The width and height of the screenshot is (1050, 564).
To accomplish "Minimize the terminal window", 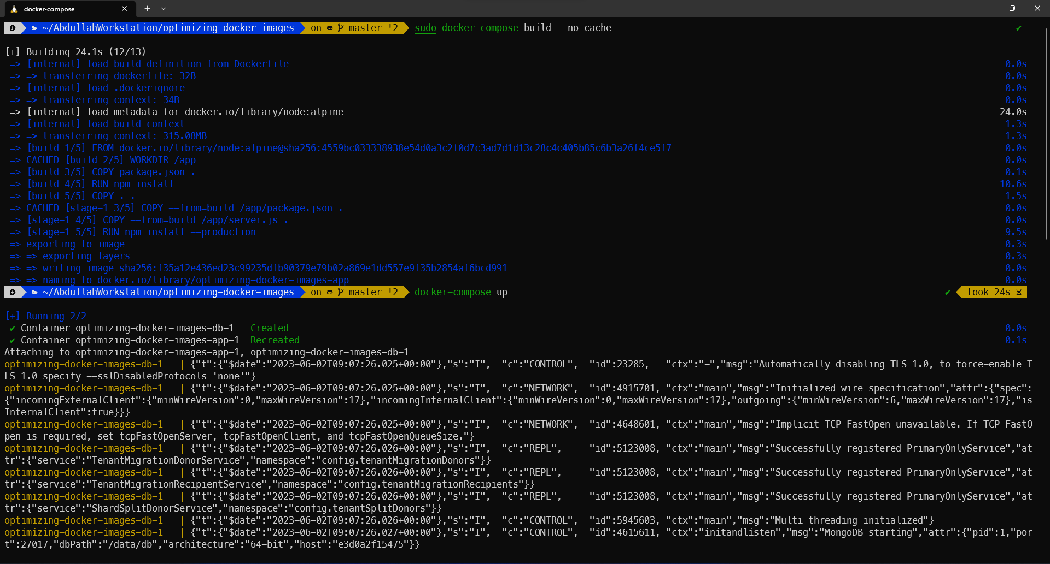I will point(987,9).
